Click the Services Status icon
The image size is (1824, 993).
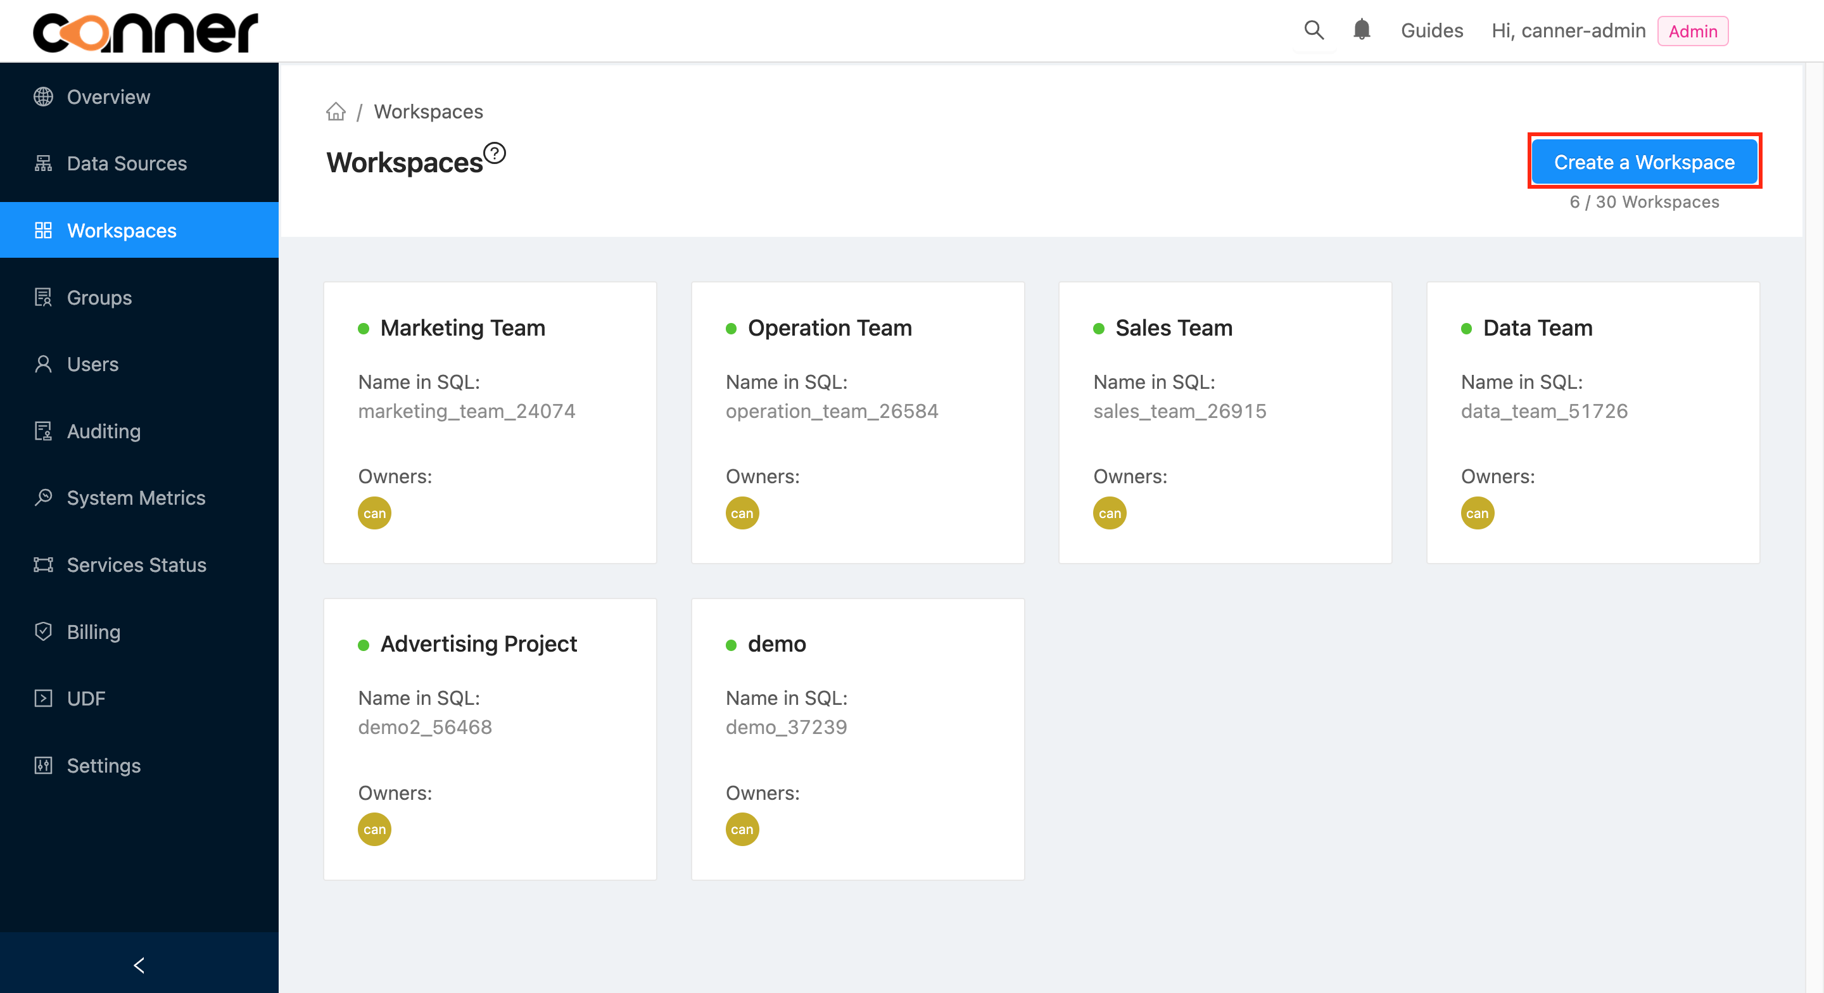(x=43, y=564)
